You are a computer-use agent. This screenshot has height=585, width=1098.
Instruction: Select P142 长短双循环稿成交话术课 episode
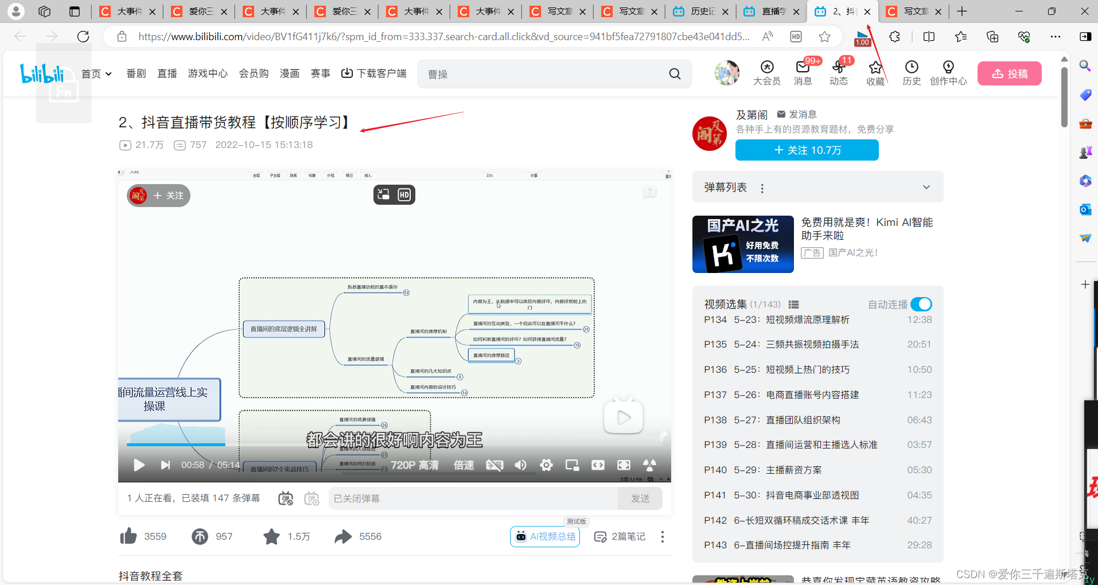pyautogui.click(x=817, y=520)
